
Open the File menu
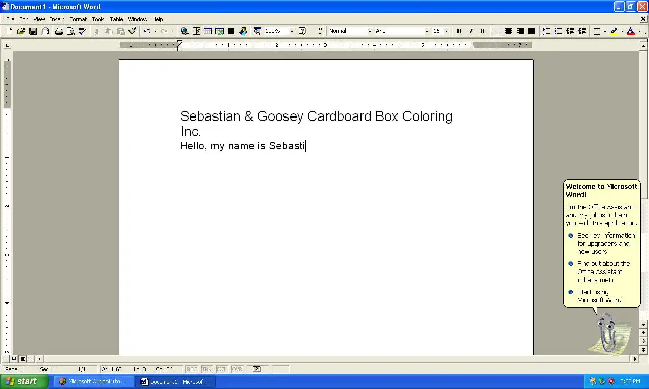point(10,19)
